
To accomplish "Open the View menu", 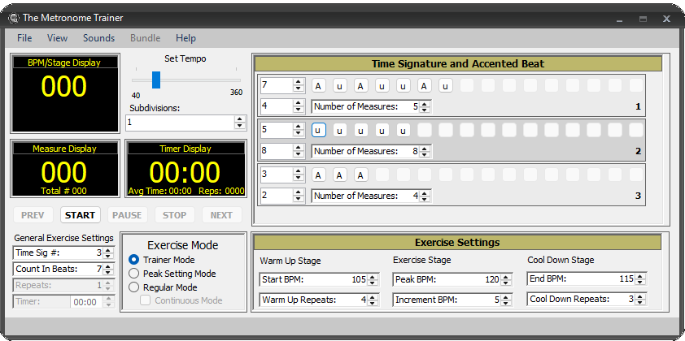I will click(x=57, y=38).
